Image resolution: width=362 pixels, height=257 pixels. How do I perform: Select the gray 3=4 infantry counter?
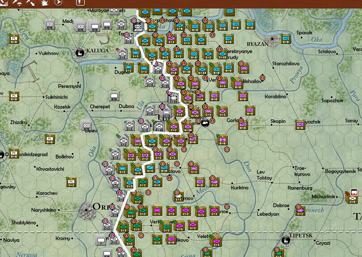tap(128, 39)
